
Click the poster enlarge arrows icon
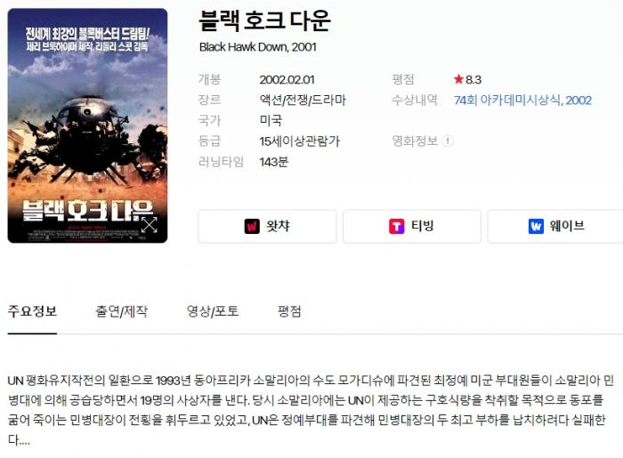(150, 225)
